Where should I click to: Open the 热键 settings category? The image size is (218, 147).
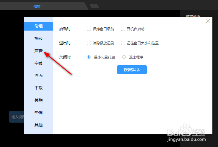[x=39, y=113]
